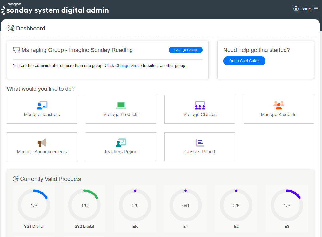Viewport: 322px width, 237px height.
Task: Open the Classes Report chart icon
Action: click(x=200, y=143)
